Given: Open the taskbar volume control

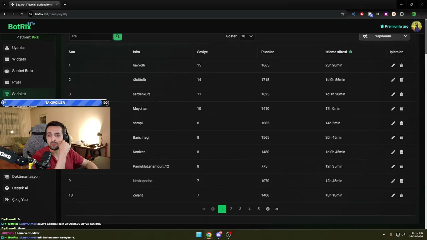Looking at the screenshot, I should tap(403, 235).
